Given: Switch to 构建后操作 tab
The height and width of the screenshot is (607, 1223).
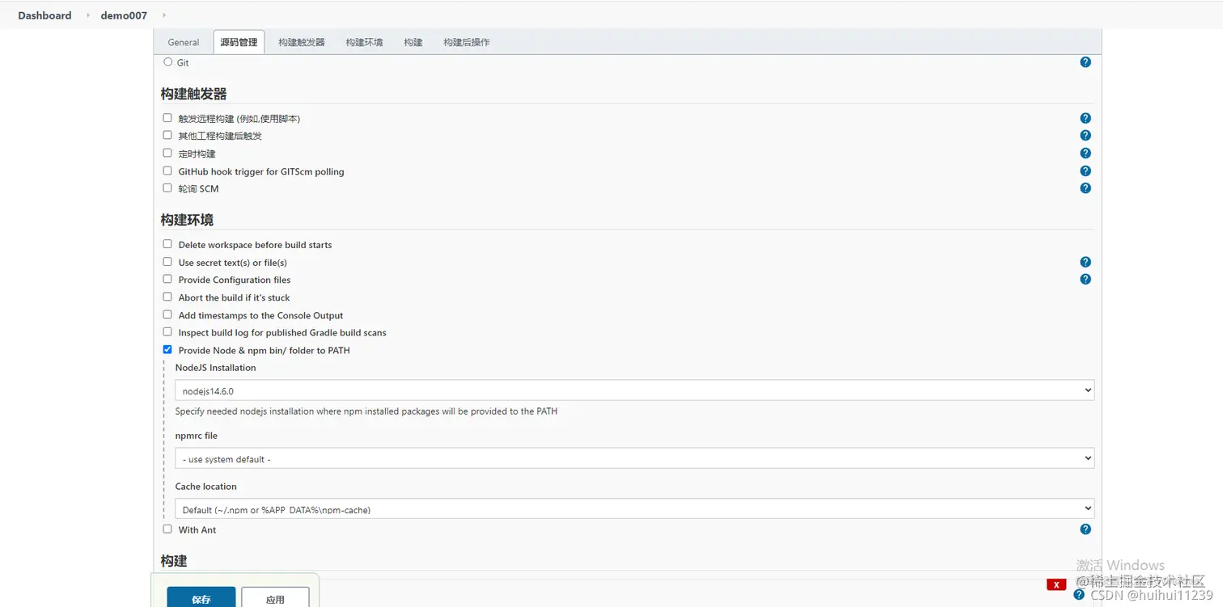Looking at the screenshot, I should (x=467, y=42).
